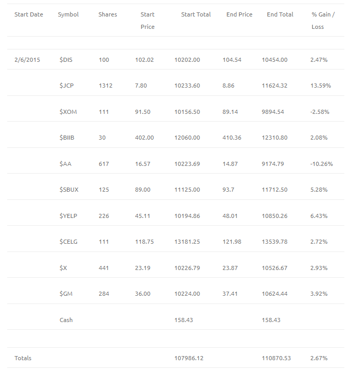Click the $YELP symbol entry

click(68, 216)
